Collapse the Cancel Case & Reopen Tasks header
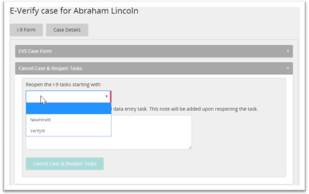The image size is (309, 194). click(x=154, y=69)
